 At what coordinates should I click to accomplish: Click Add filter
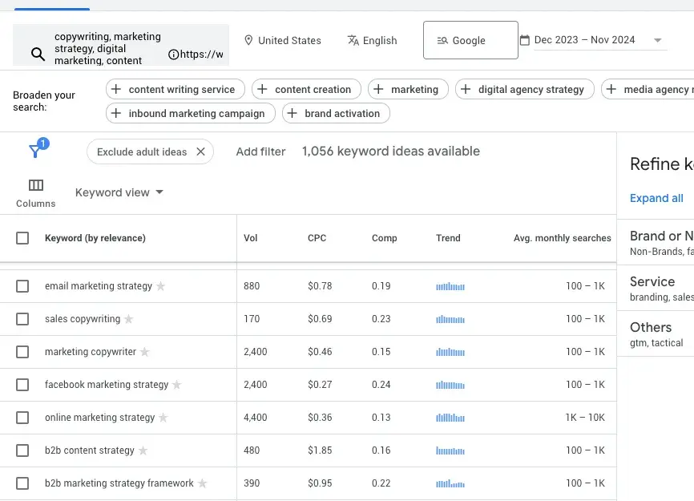(x=260, y=152)
